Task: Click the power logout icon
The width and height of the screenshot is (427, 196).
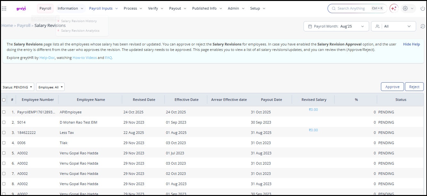Action: point(423,9)
